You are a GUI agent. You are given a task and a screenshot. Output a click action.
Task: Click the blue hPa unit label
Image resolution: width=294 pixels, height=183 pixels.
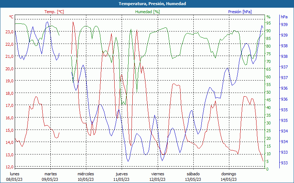pyautogui.click(x=284, y=17)
